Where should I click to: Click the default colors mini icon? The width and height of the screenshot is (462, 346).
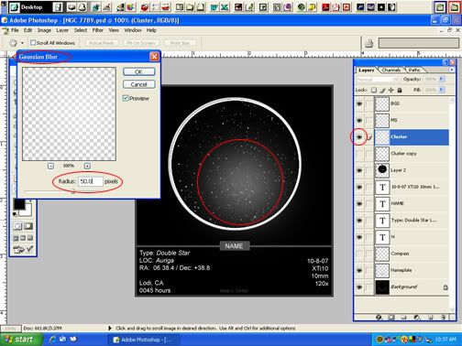click(15, 214)
